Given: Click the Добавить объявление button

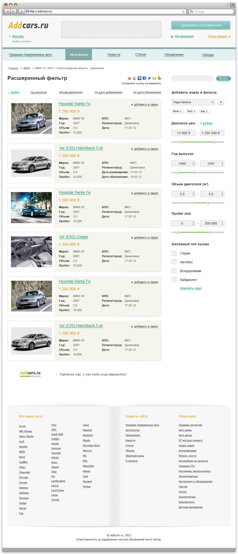Looking at the screenshot, I should tap(201, 25).
